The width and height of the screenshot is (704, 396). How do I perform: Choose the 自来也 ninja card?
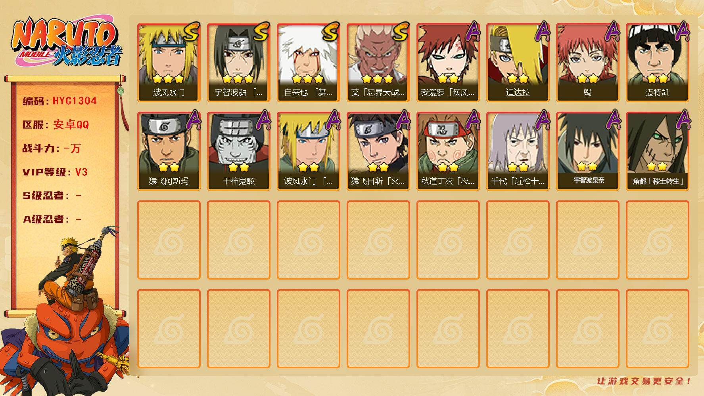pyautogui.click(x=308, y=63)
